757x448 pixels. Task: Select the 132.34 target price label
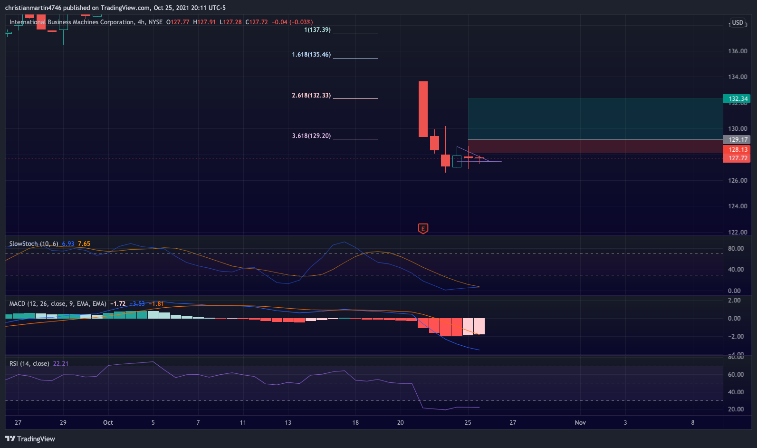[x=737, y=99]
